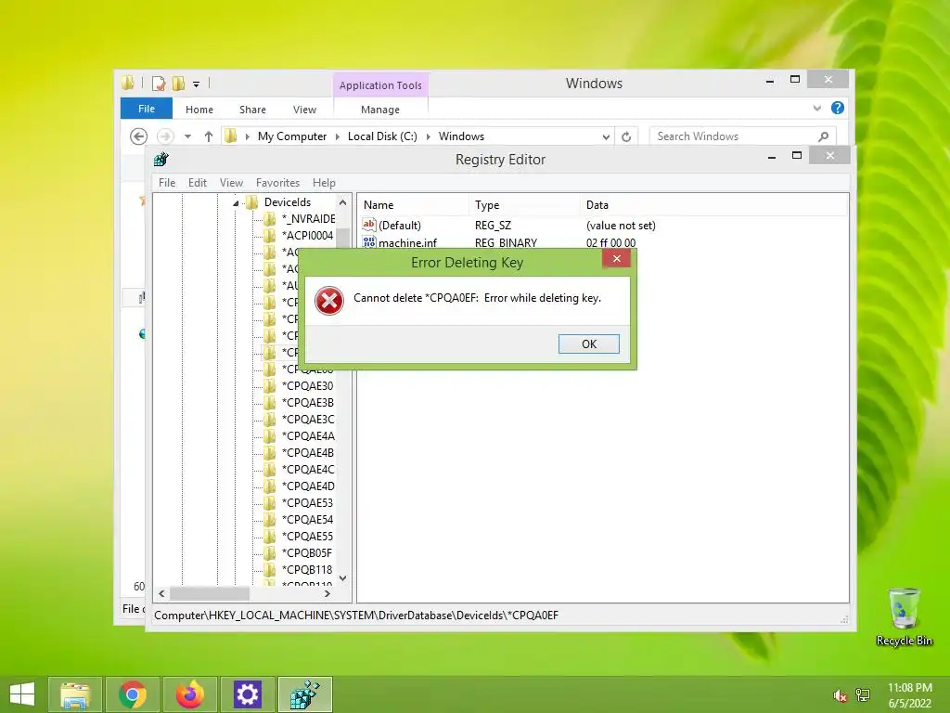Open Quick Access Toolbar customize dropdown
The height and width of the screenshot is (713, 950).
tap(197, 84)
